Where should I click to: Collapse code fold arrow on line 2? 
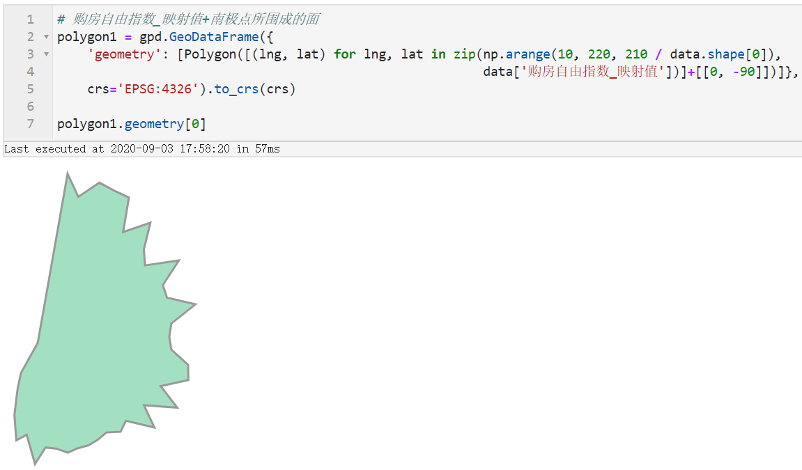(x=46, y=37)
